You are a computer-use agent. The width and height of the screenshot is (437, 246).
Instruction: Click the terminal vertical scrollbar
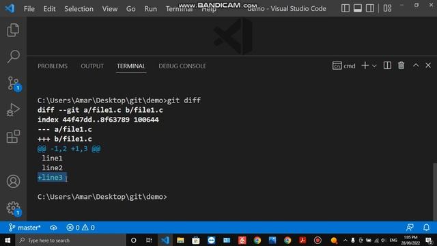pyautogui.click(x=435, y=191)
